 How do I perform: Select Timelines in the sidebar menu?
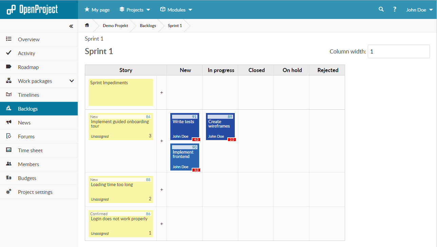click(28, 95)
